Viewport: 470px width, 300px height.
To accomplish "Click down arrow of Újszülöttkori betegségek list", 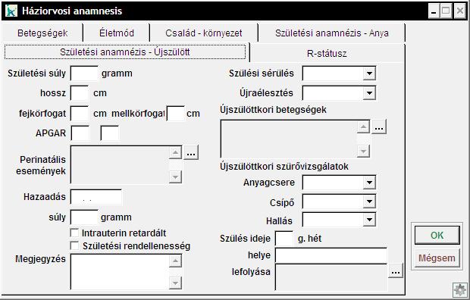I will [363, 152].
